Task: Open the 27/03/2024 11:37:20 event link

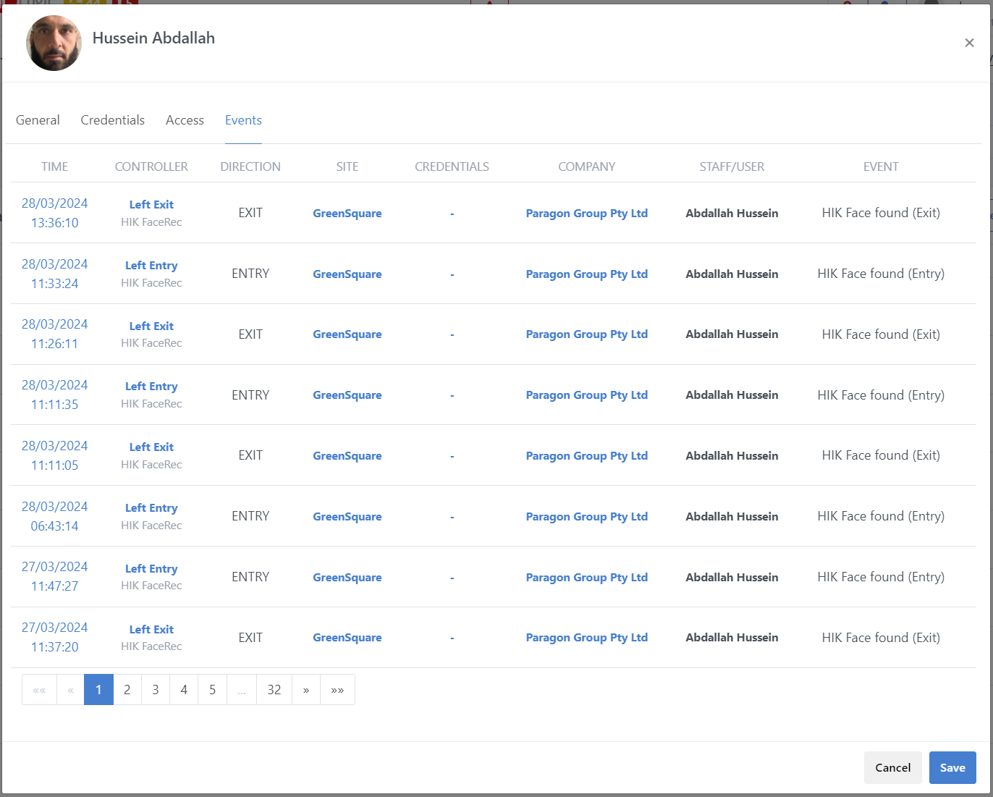Action: click(54, 637)
